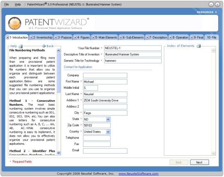Viewport: 224px width, 177px height.
Task: Open the Help menu
Action: coord(18,5)
